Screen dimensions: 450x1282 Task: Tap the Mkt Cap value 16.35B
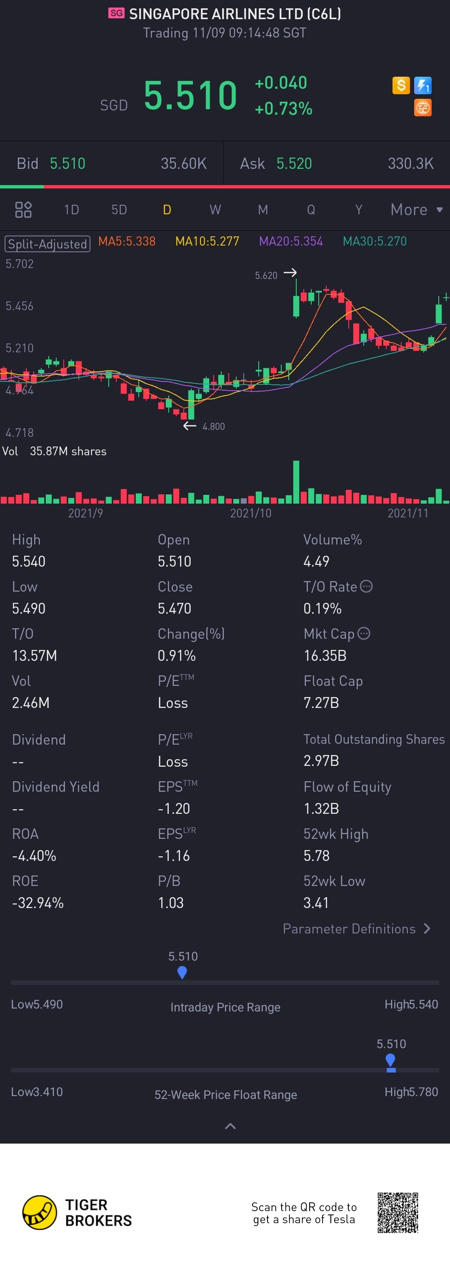325,655
